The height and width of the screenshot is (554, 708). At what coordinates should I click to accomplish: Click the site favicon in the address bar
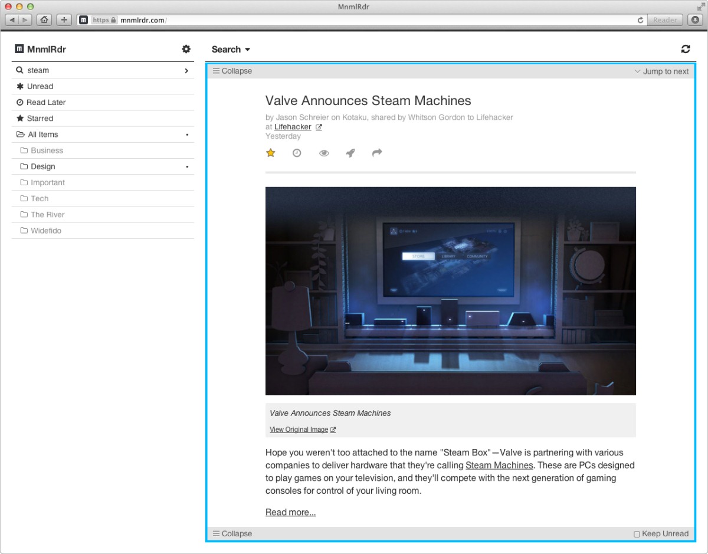tap(84, 20)
